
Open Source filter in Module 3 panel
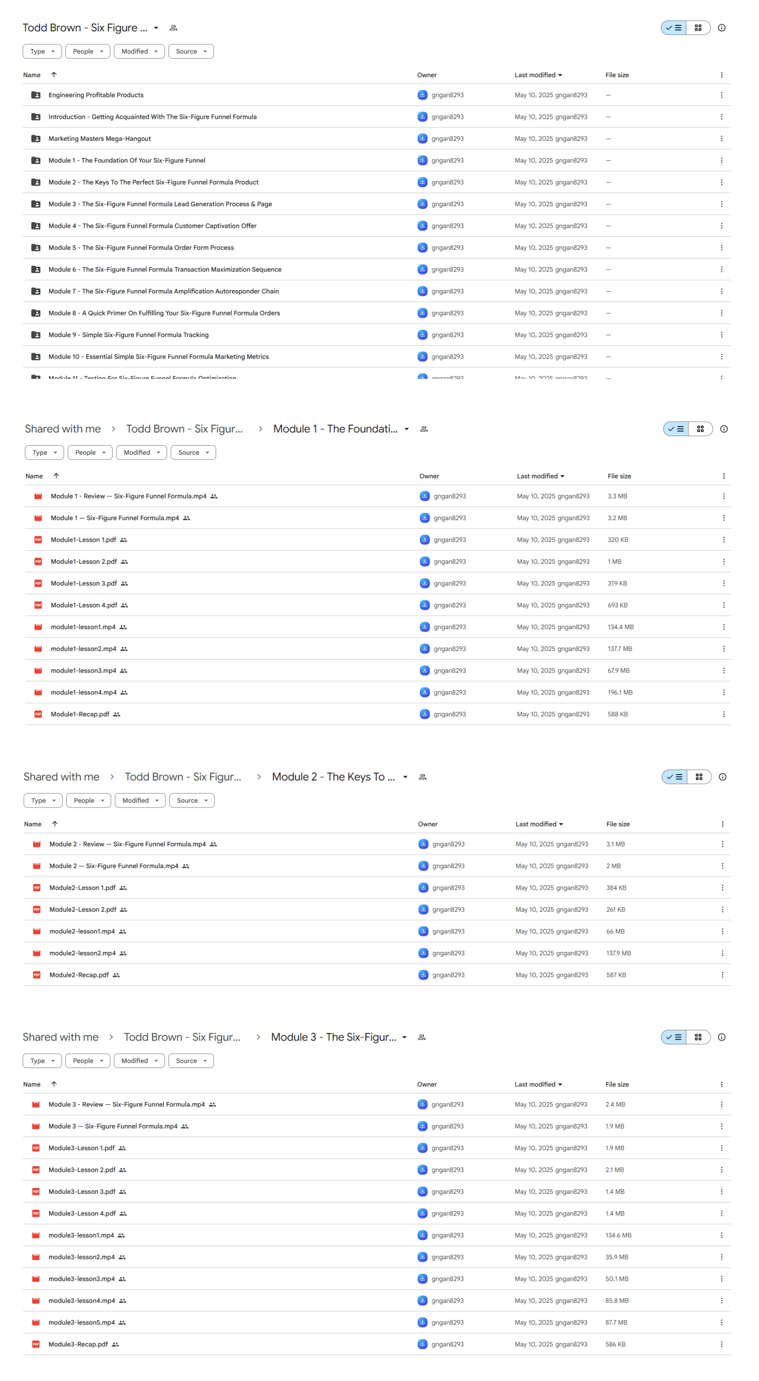point(191,1061)
